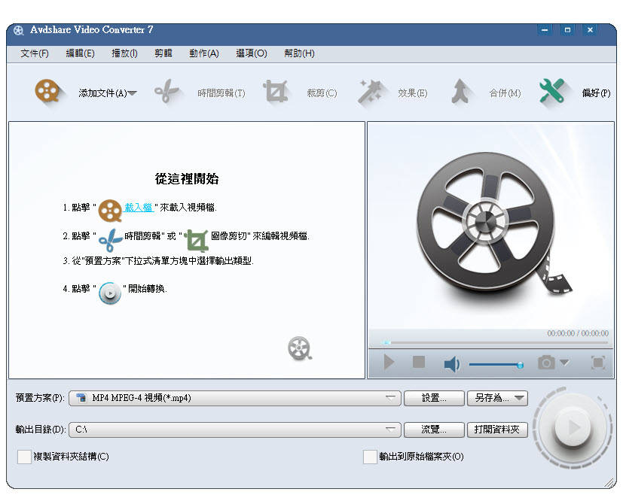
Task: Open the 文件(F) menu
Action: click(x=35, y=53)
